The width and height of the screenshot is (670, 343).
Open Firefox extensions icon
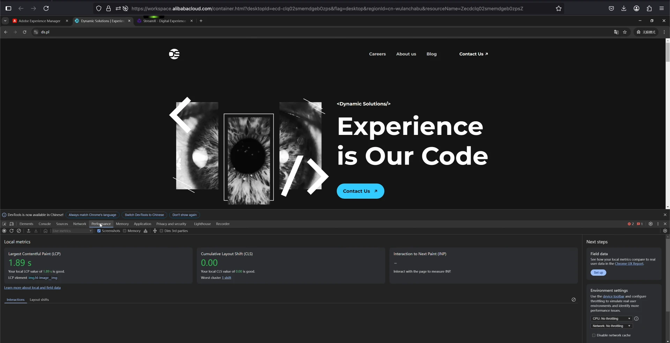pyautogui.click(x=649, y=8)
